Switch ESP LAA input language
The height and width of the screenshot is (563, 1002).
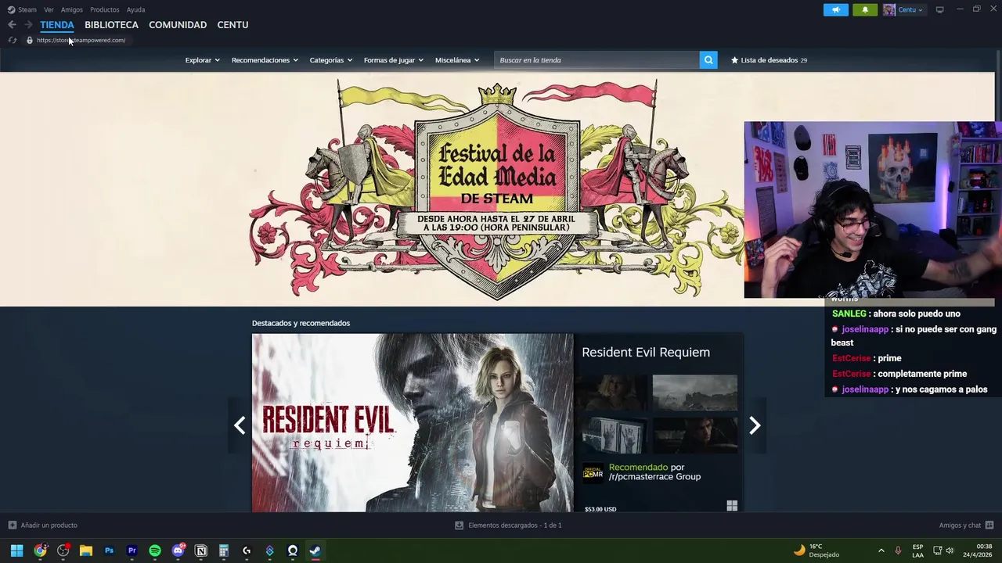[x=917, y=550]
